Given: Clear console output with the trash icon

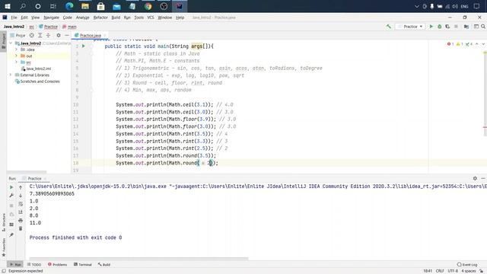Looking at the screenshot, I should [x=21, y=228].
